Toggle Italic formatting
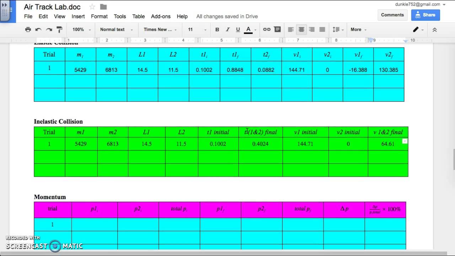455x256 pixels. click(228, 30)
